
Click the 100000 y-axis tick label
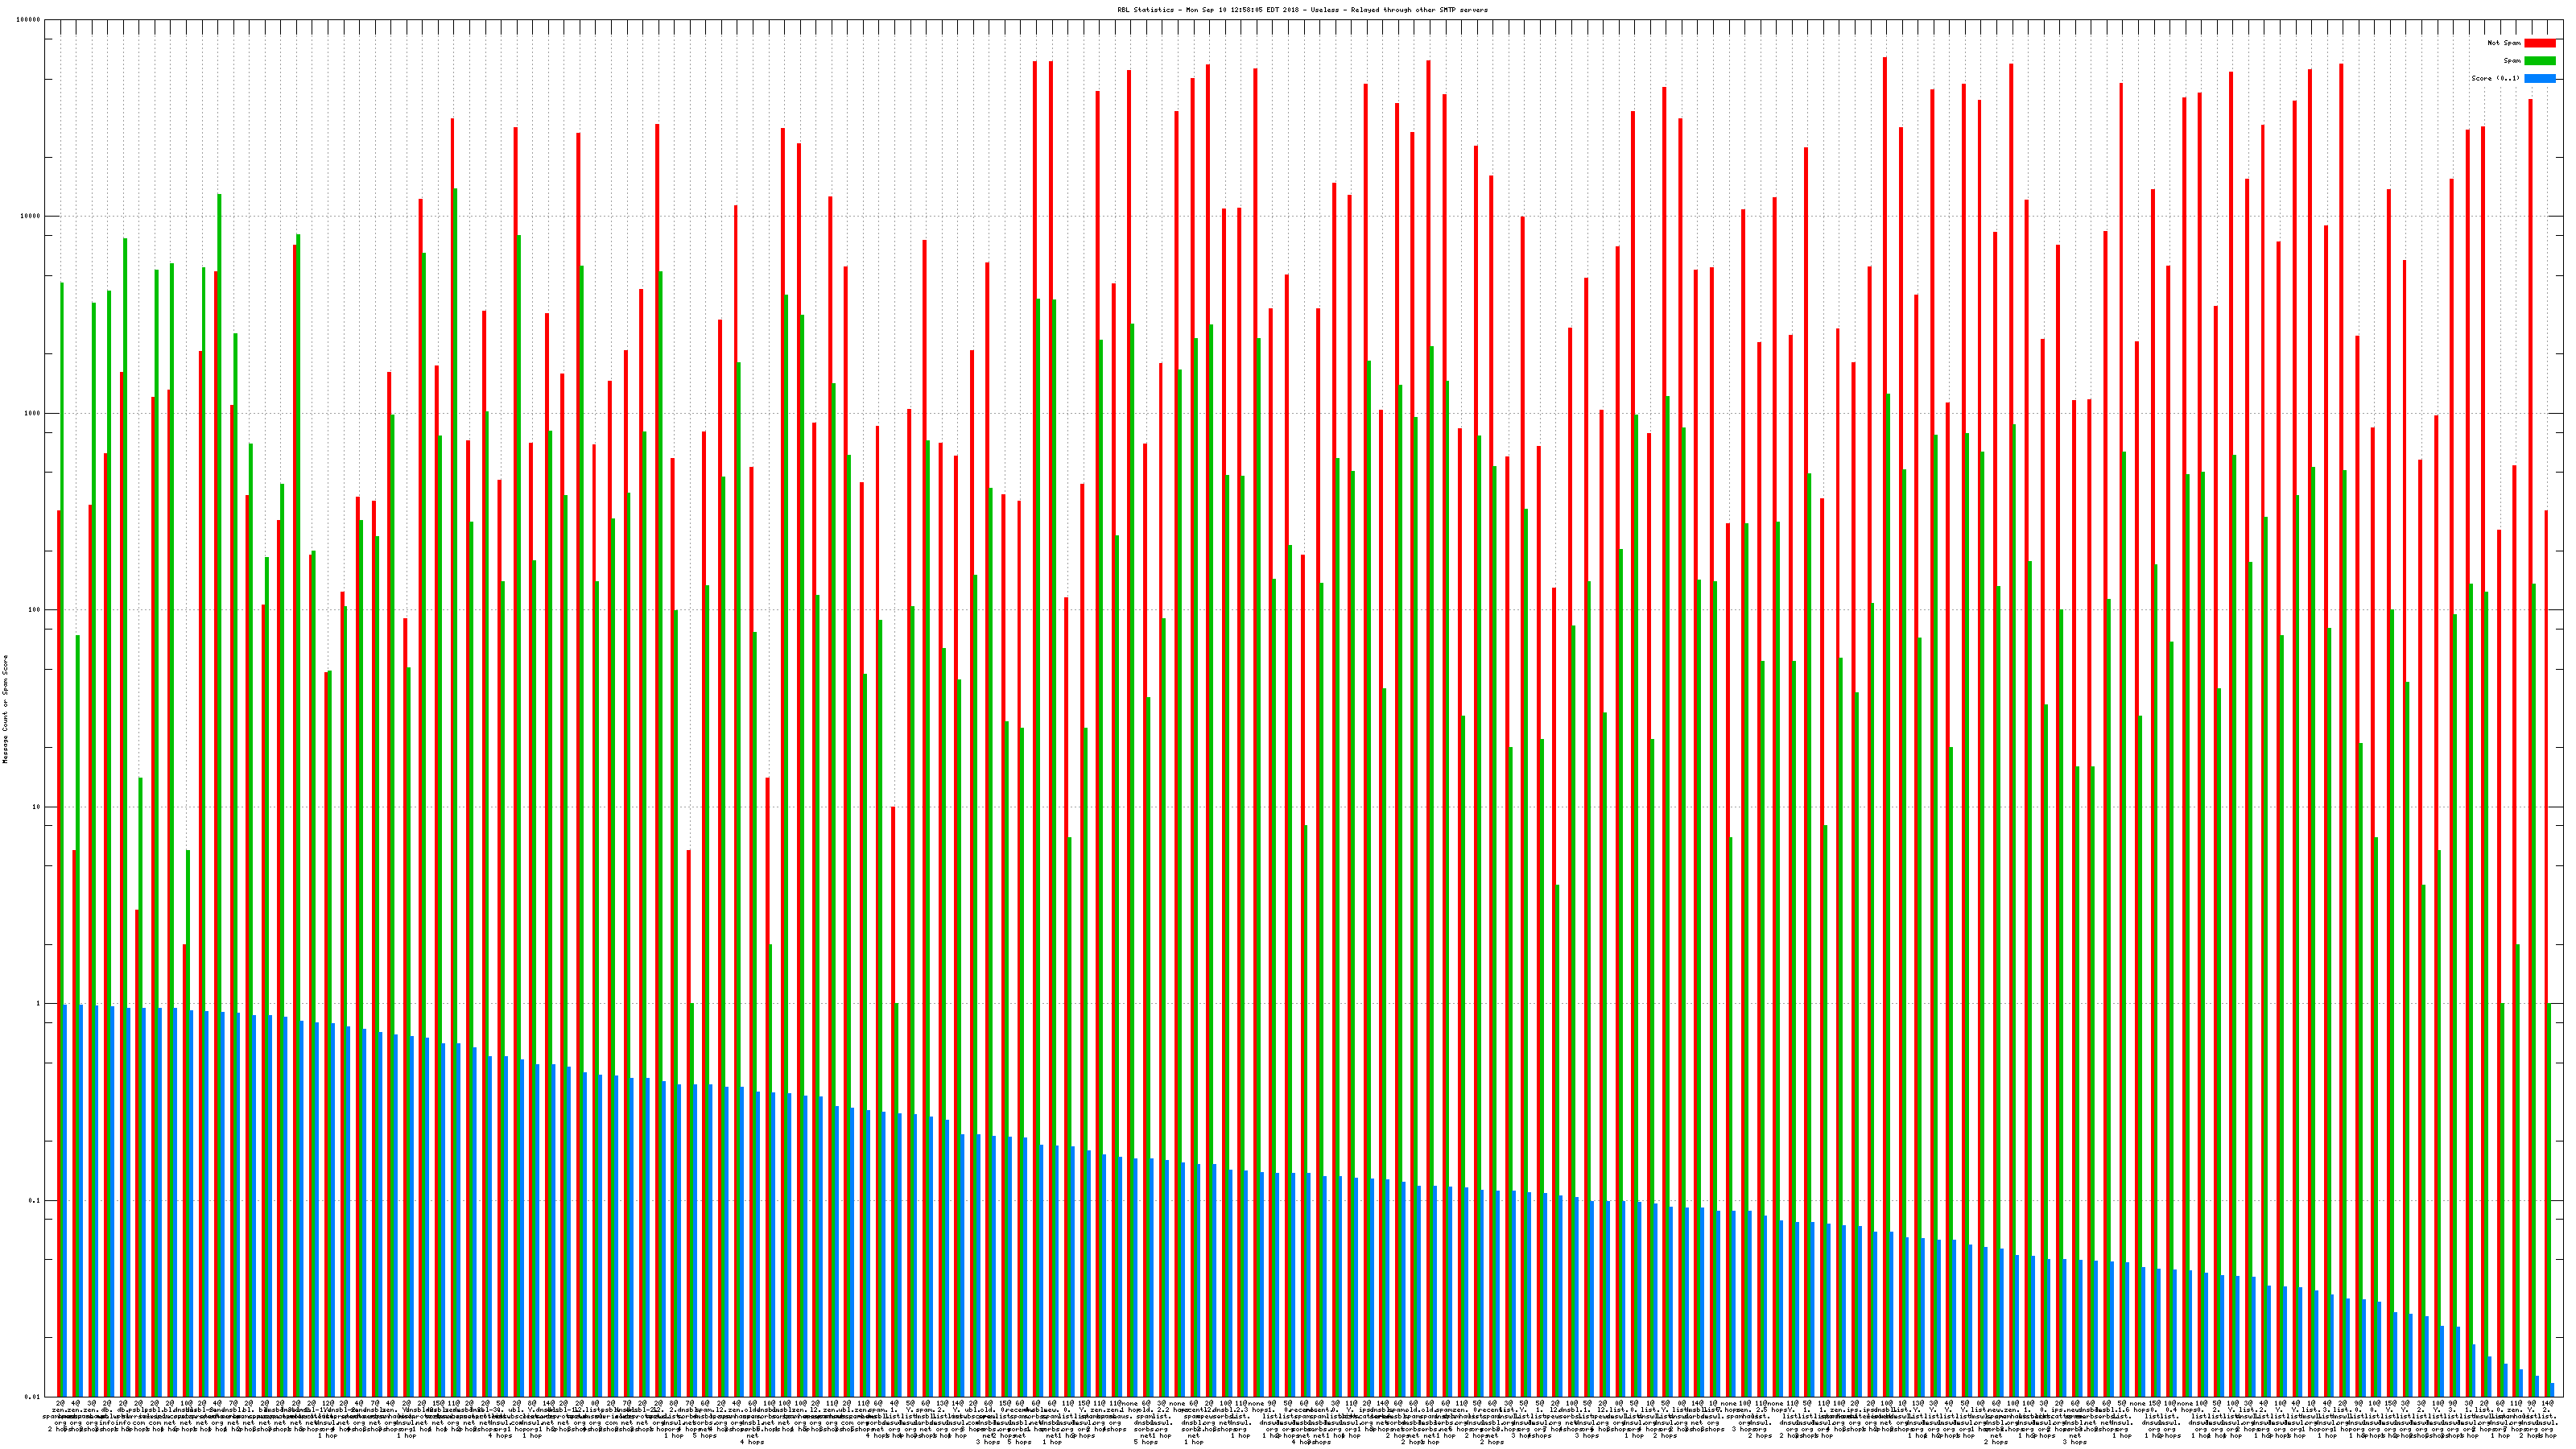pyautogui.click(x=29, y=20)
